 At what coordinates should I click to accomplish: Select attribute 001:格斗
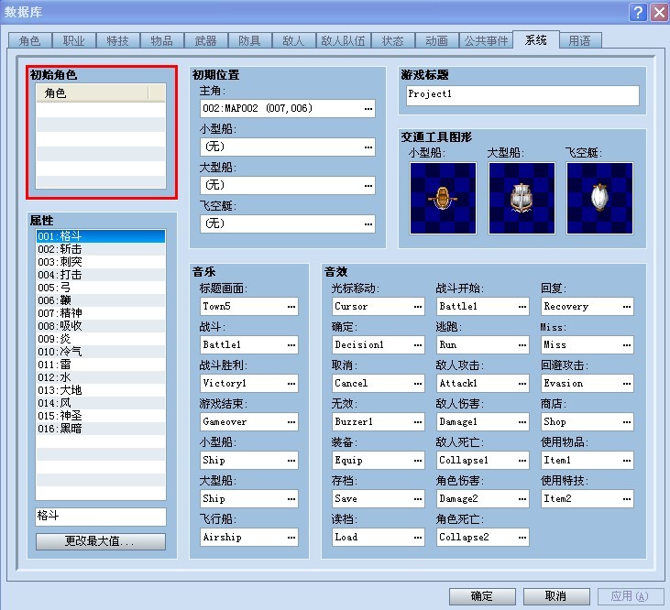tap(101, 236)
